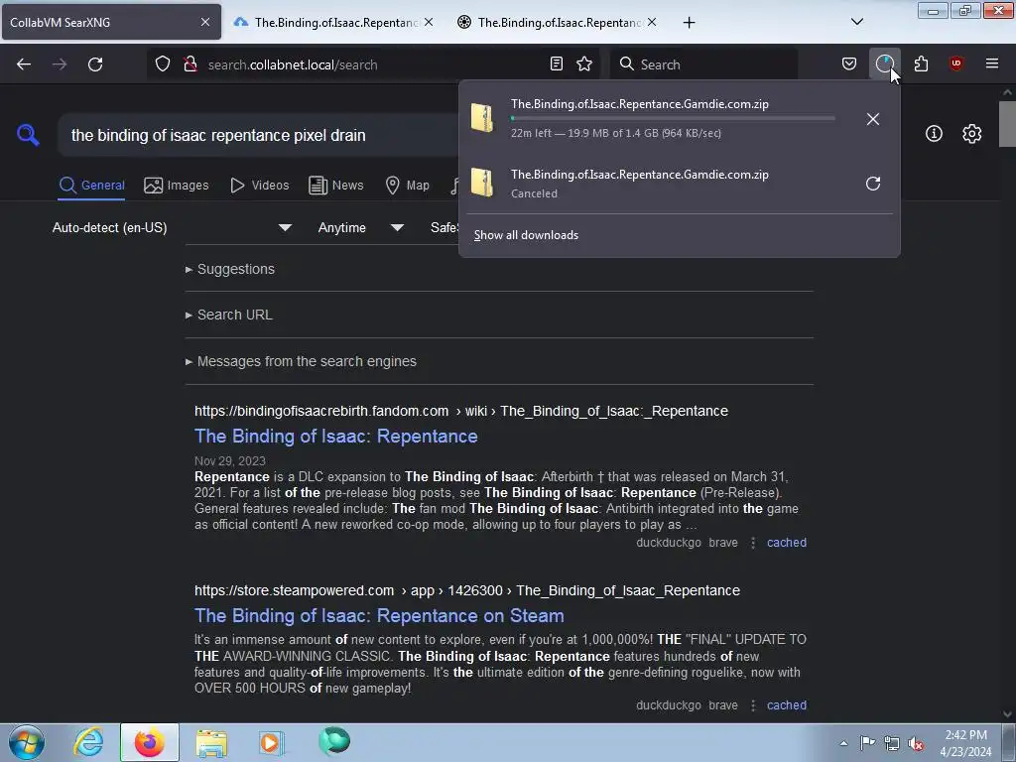
Task: Expand Messages from the search engines
Action: (x=301, y=361)
